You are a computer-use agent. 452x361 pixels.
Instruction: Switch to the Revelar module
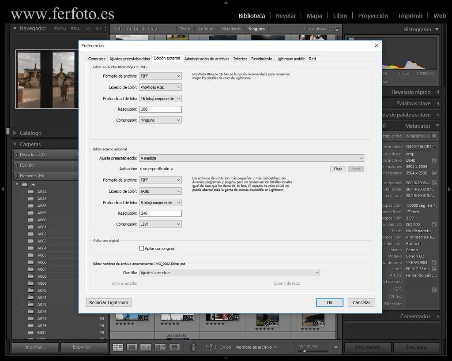point(286,16)
